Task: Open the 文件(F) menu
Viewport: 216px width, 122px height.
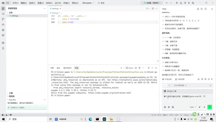Action: pyautogui.click(x=15, y=3)
